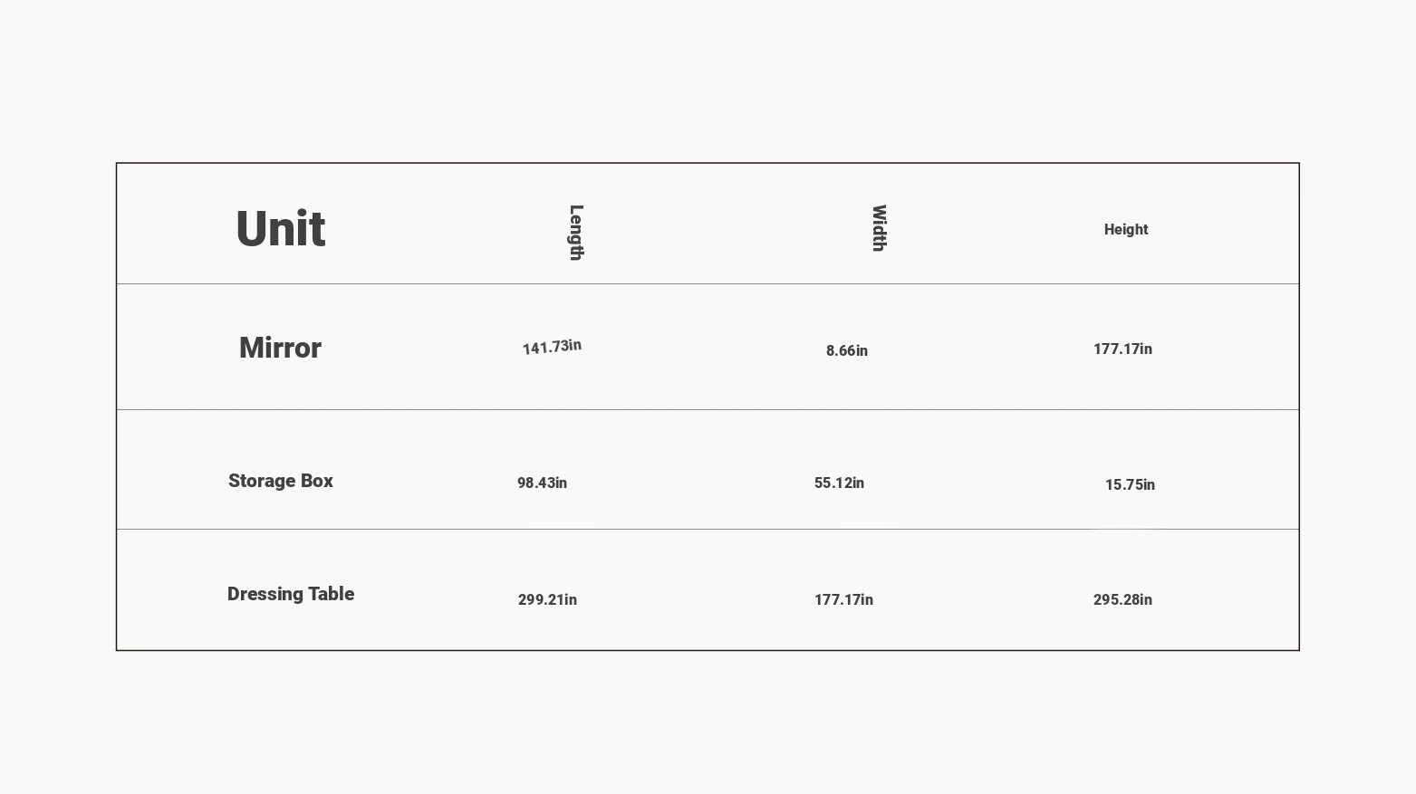
Task: Click Dressing Table height 295.28in
Action: point(1122,599)
